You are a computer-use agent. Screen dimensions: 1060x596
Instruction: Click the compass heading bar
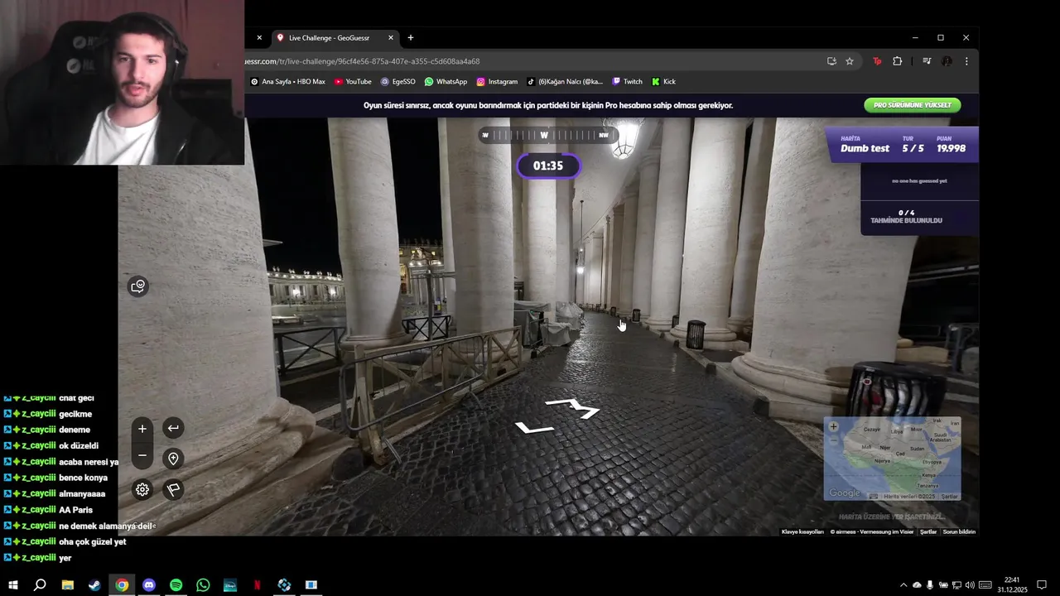click(x=547, y=135)
